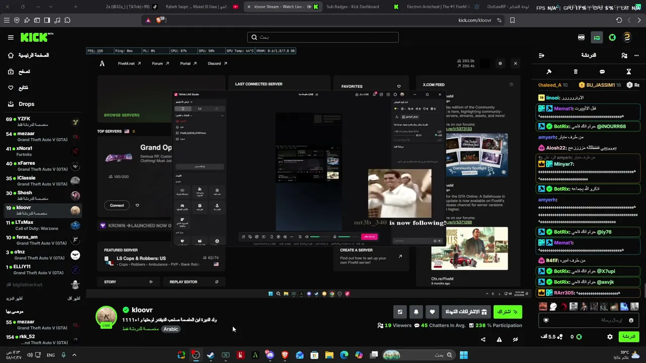Open Steam from the taskbar

pos(210,355)
